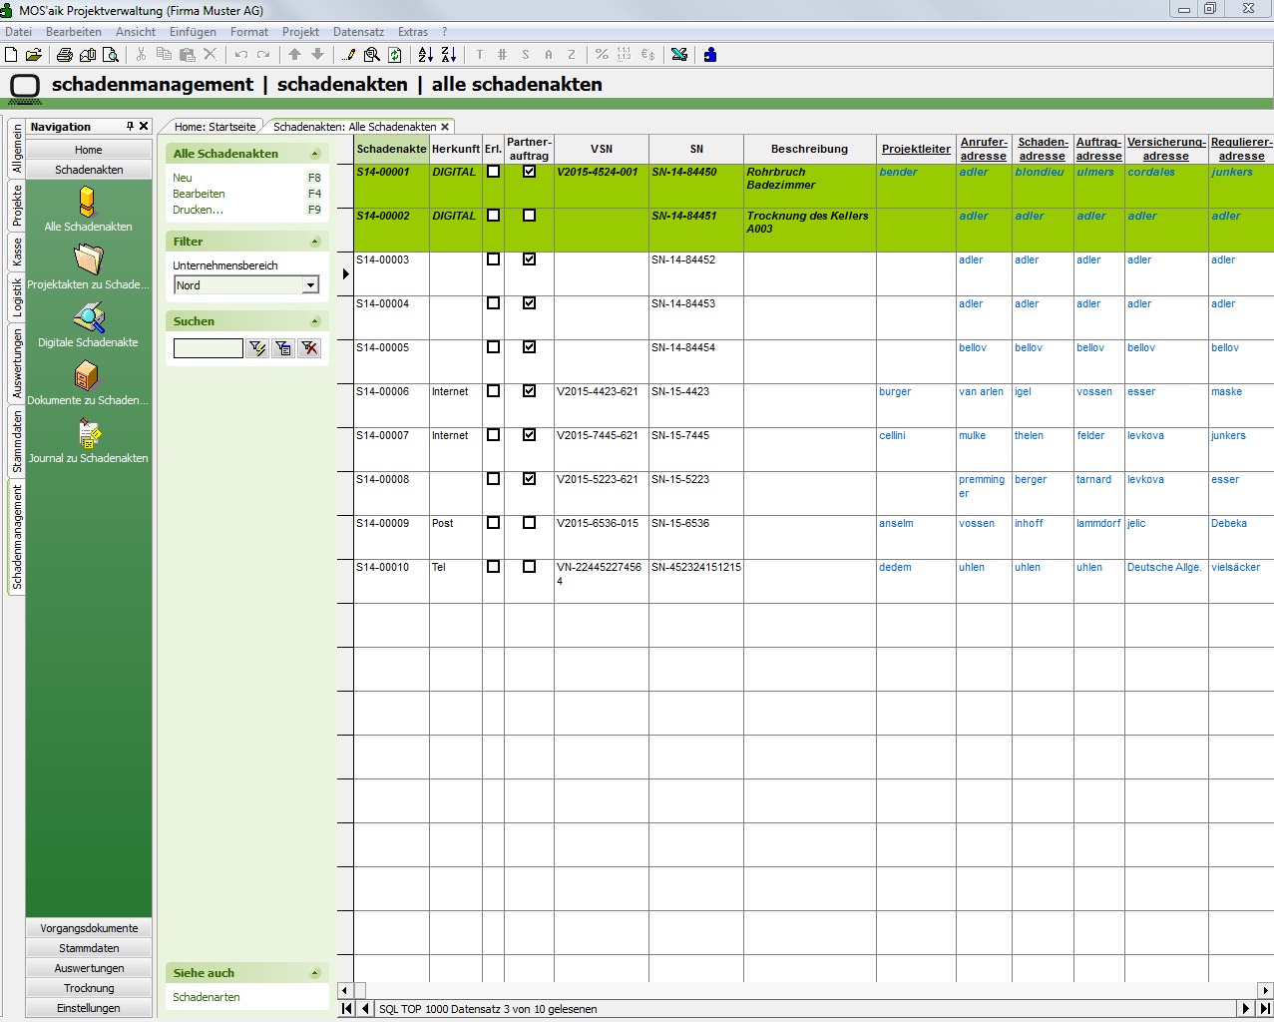Toggle Erl. checkbox for S14-00003
The height and width of the screenshot is (1022, 1274).
[x=493, y=259]
